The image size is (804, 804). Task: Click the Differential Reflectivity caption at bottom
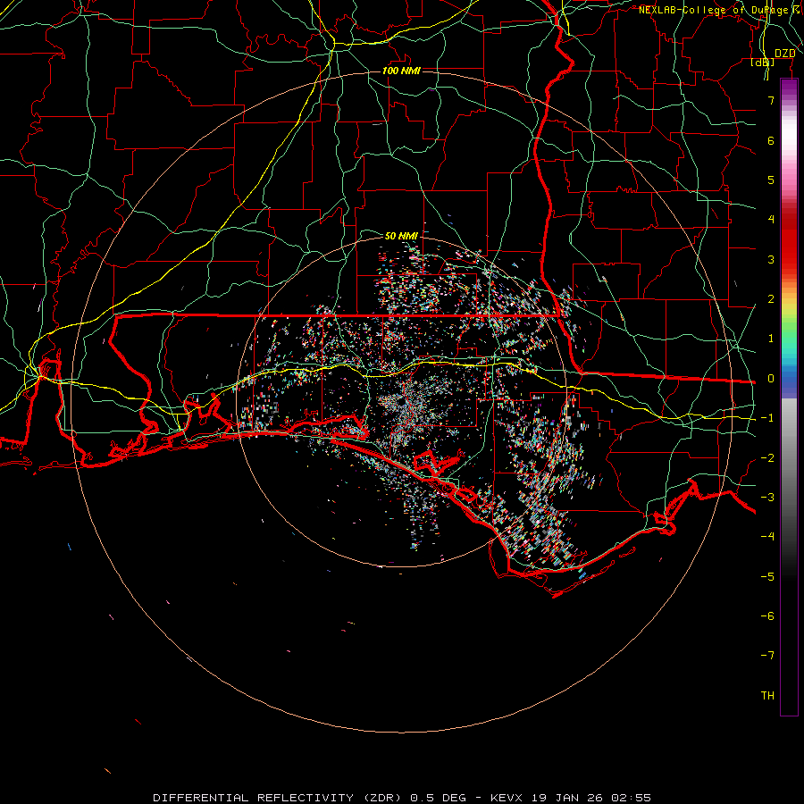coord(402,798)
